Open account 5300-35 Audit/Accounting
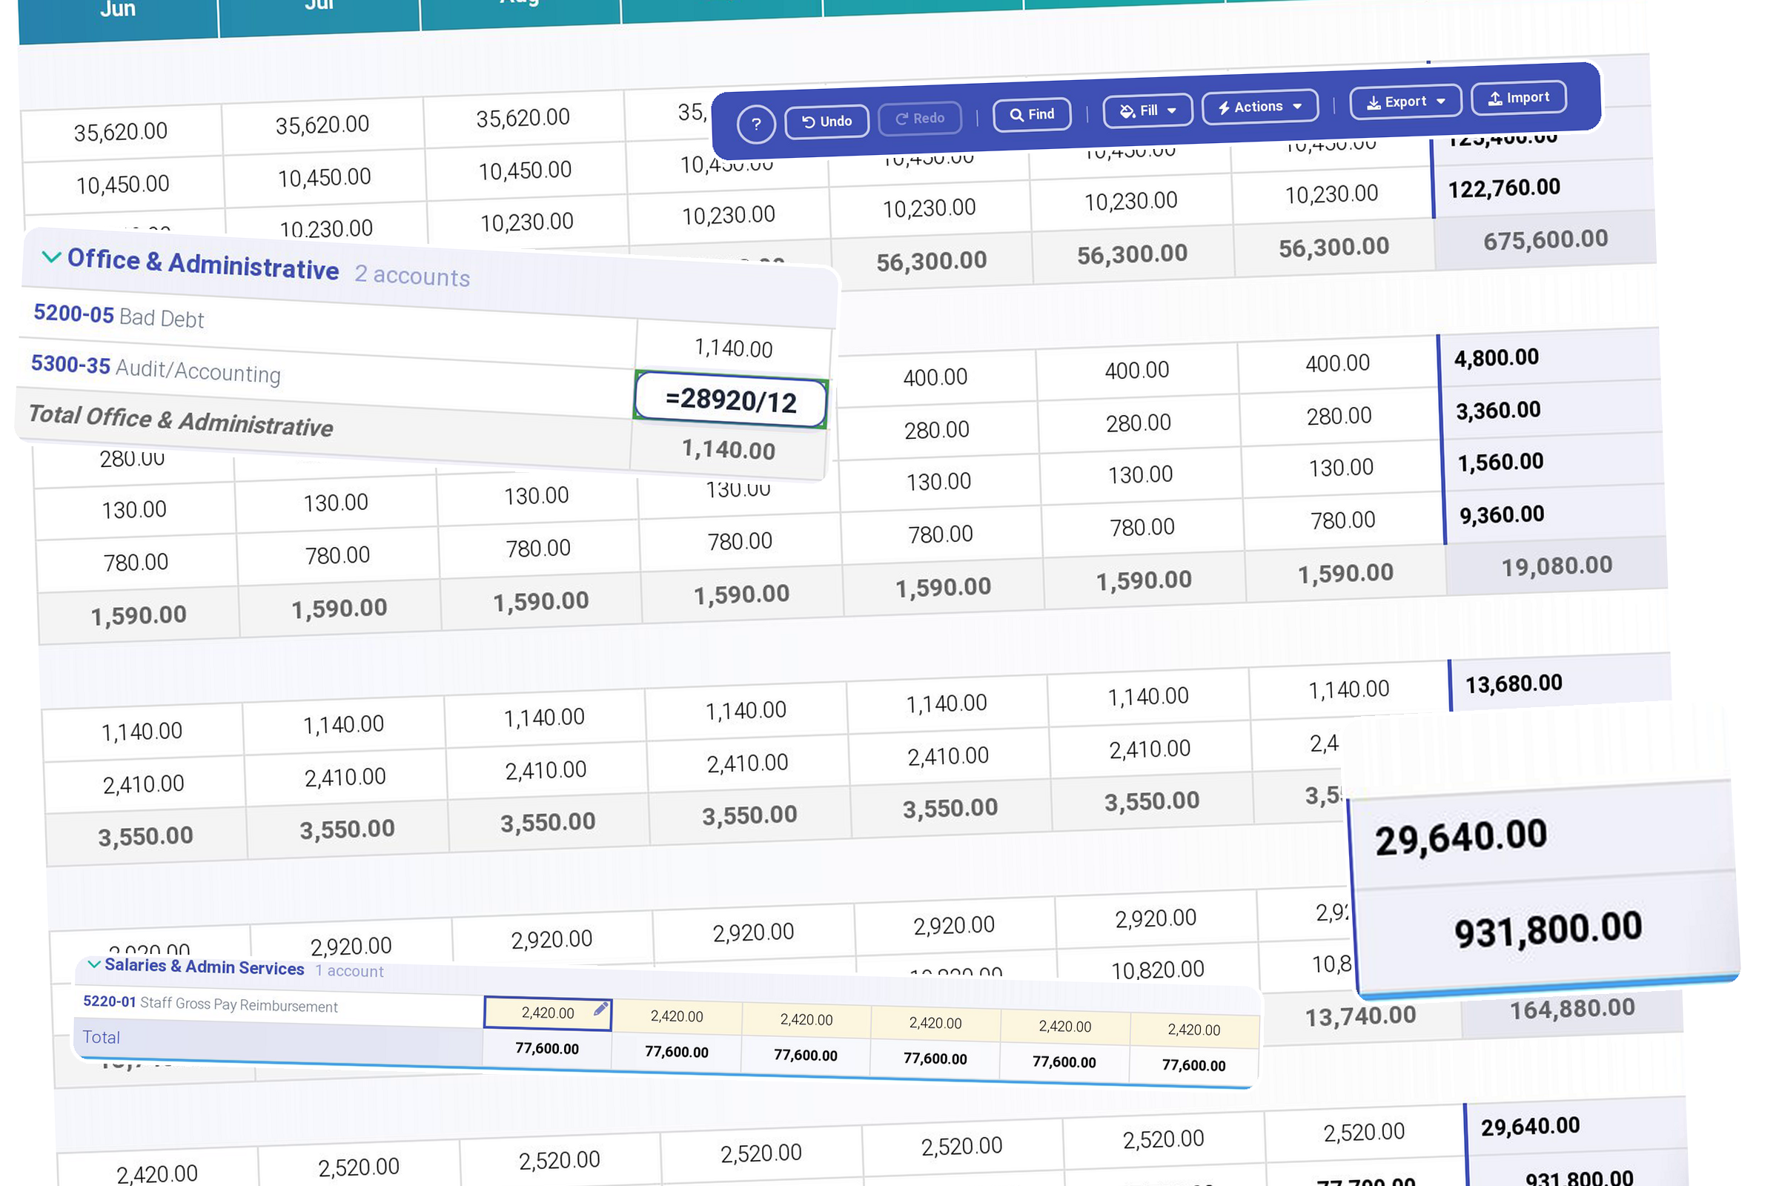 156,368
